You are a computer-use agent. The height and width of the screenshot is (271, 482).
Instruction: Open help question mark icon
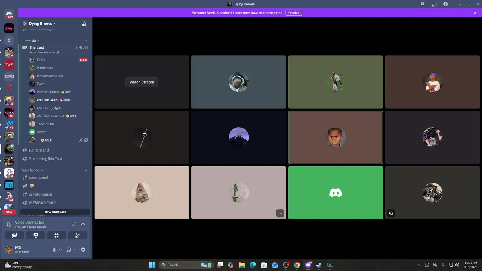tap(445, 4)
